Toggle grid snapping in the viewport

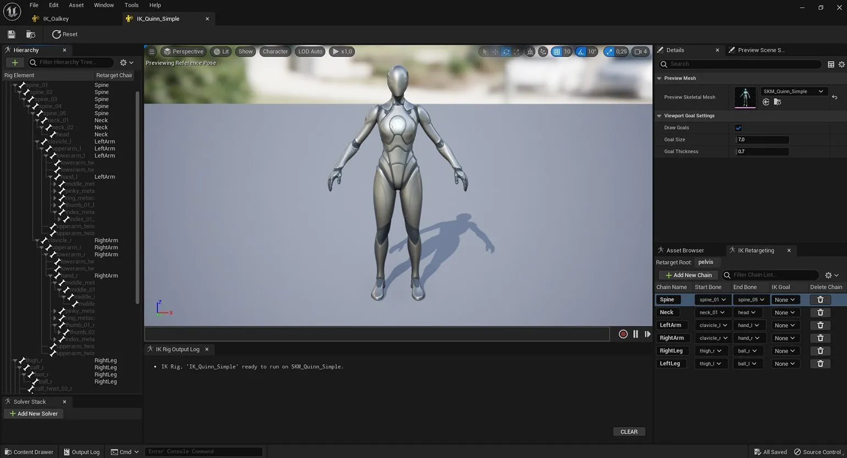pyautogui.click(x=557, y=52)
